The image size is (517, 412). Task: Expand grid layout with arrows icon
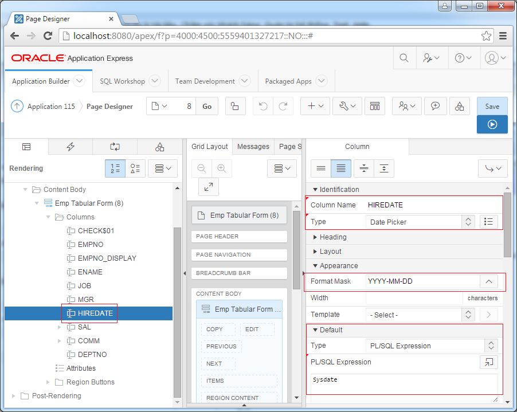click(x=209, y=187)
